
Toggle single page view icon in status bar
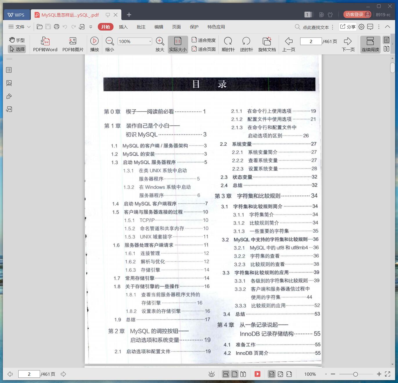point(235,374)
